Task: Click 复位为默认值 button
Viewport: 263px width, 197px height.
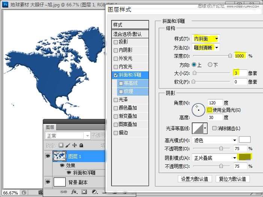Action: 233,179
